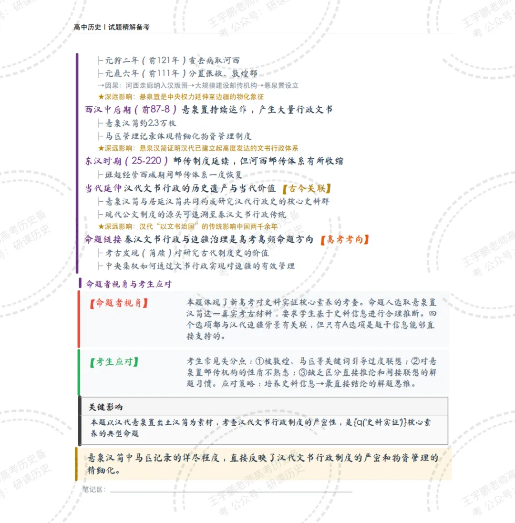Click the heading 当代延伸 汉代文书行政的历史遗产
The height and width of the screenshot is (523, 515).
tap(180, 188)
